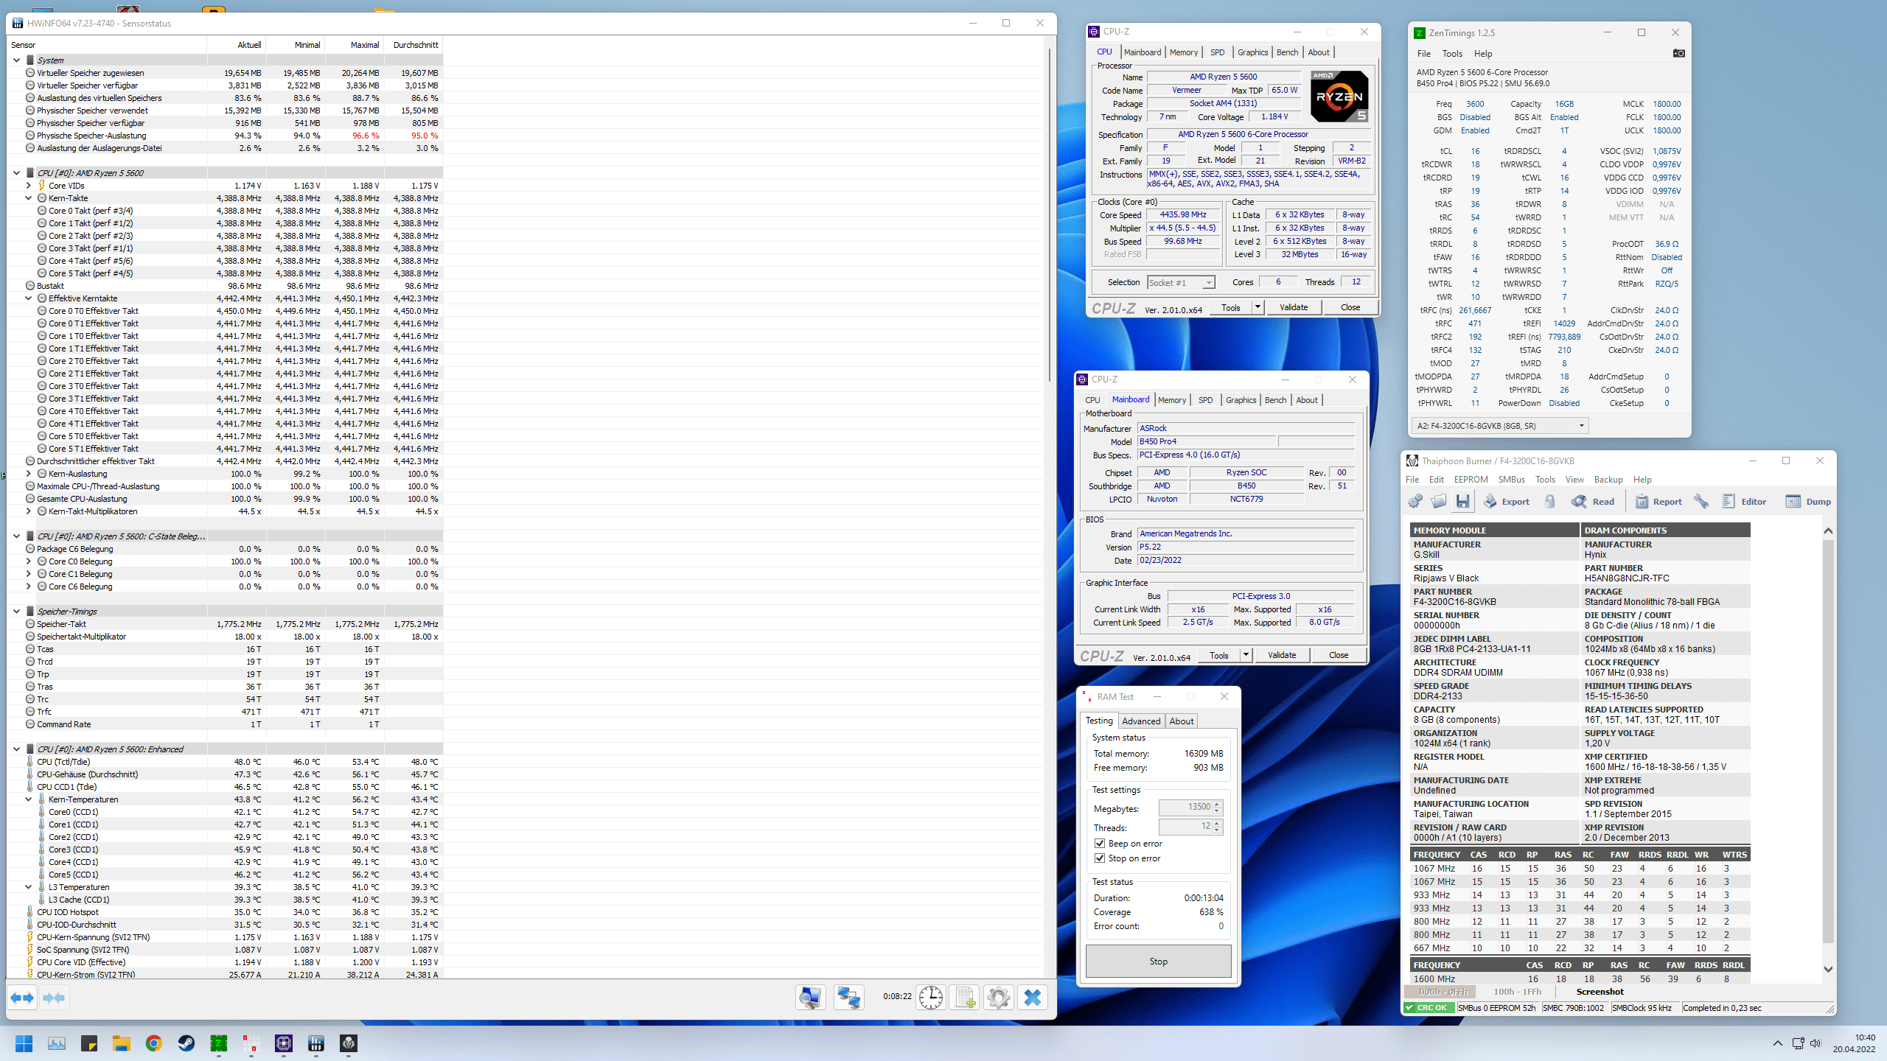Click Read in Thaiphoon Burner toolbar
The image size is (1887, 1061).
point(1593,501)
